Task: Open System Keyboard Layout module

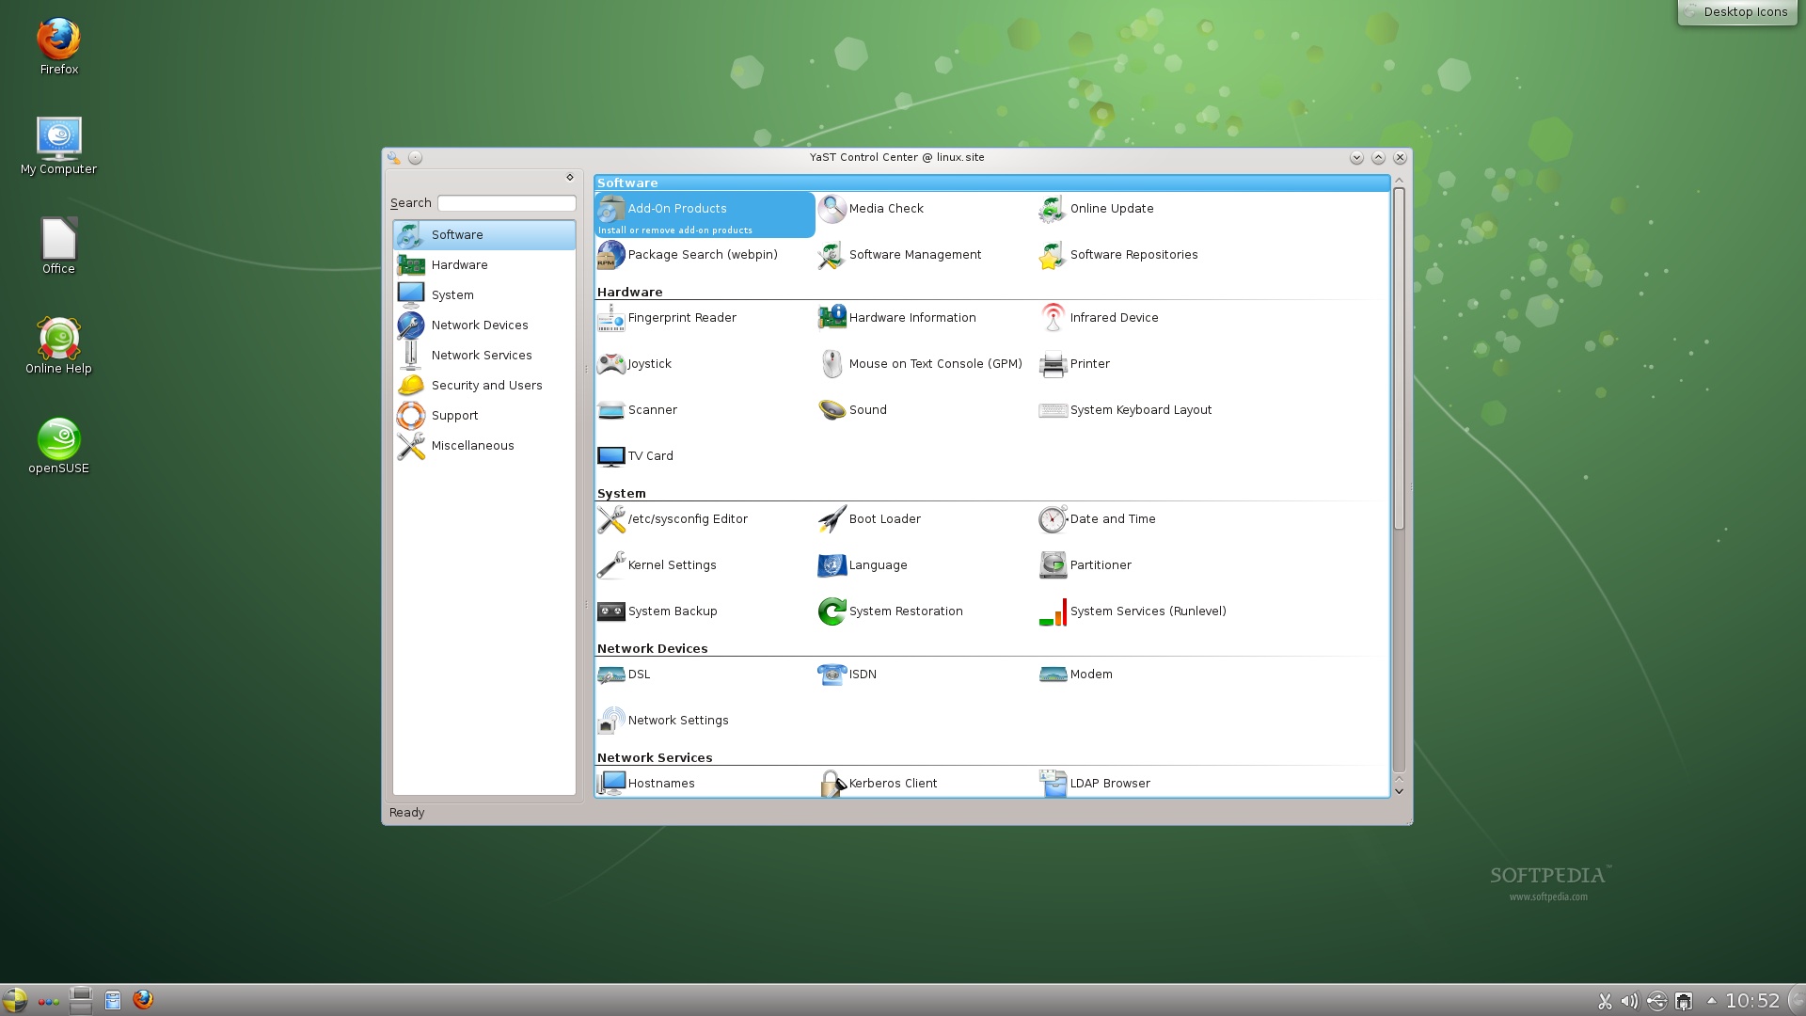Action: (1125, 410)
